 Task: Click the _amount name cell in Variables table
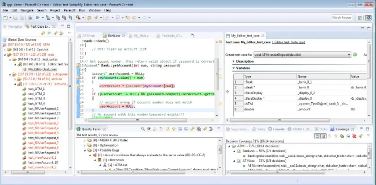(x=323, y=109)
